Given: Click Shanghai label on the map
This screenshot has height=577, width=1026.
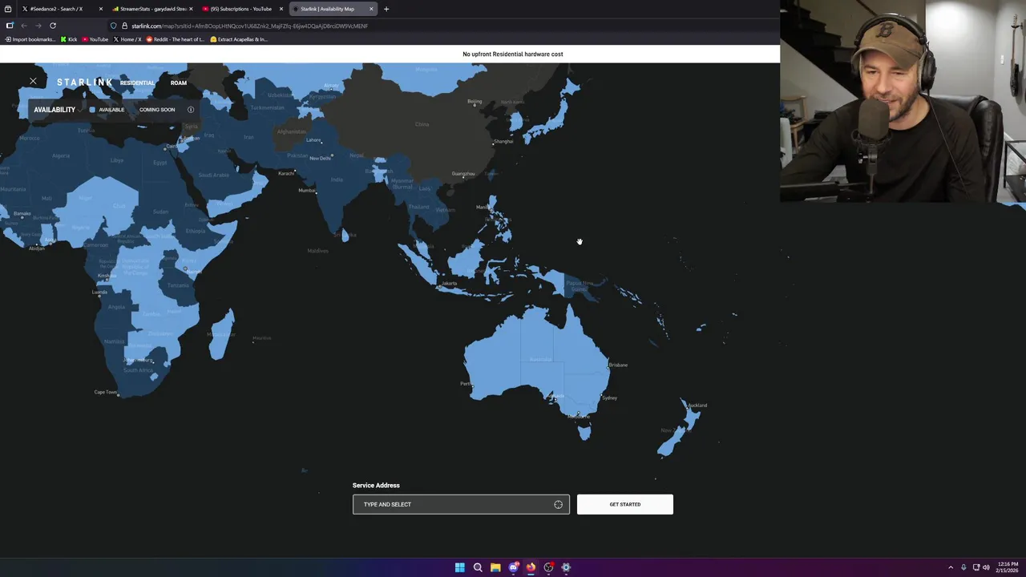Looking at the screenshot, I should pos(503,141).
